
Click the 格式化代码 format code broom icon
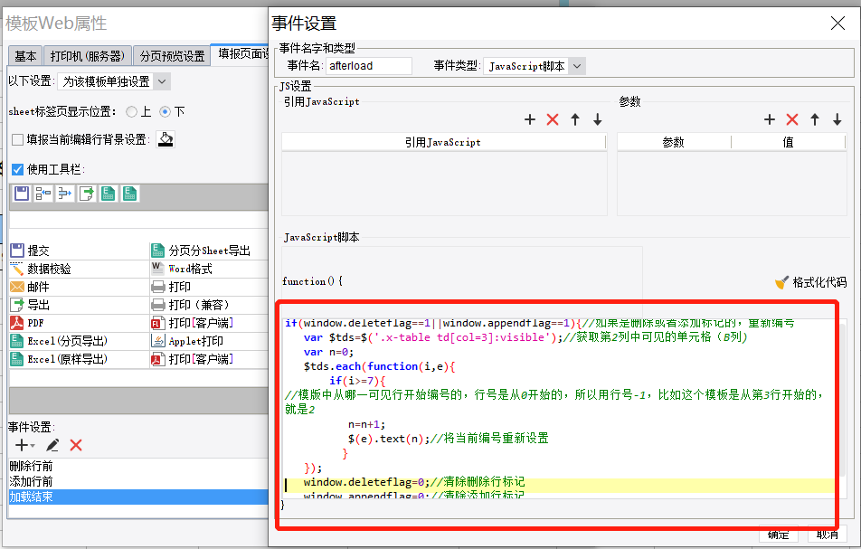click(781, 282)
